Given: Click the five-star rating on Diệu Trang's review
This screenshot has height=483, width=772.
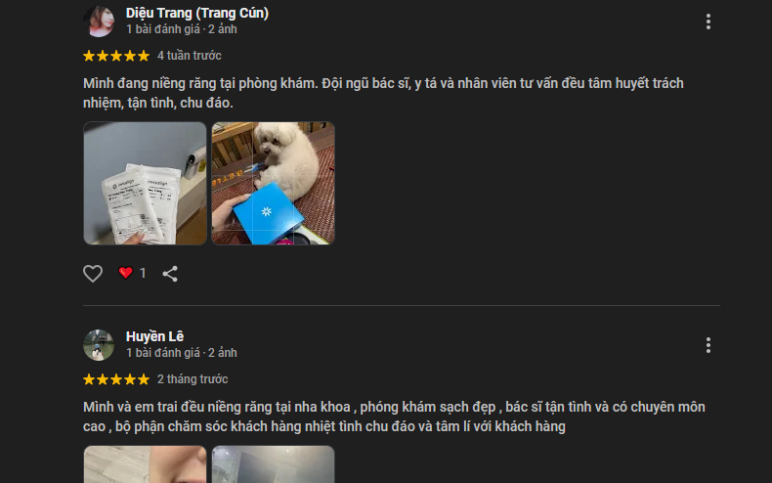Looking at the screenshot, I should click(116, 56).
